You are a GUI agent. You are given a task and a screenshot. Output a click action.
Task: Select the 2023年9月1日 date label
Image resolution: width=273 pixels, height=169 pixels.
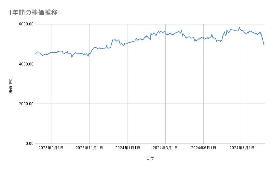point(51,148)
